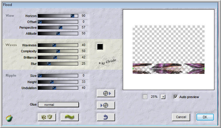The image size is (221, 128).
Task: Click the Brilliance value 42
Action: coord(84,57)
